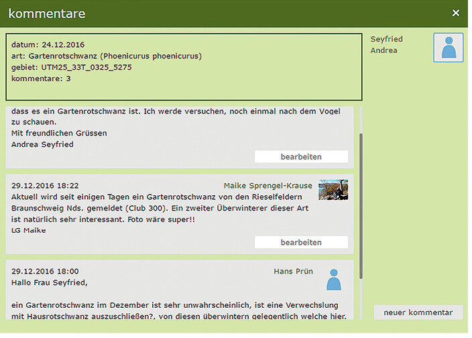Select the 'kommentare: 3' line

point(41,79)
